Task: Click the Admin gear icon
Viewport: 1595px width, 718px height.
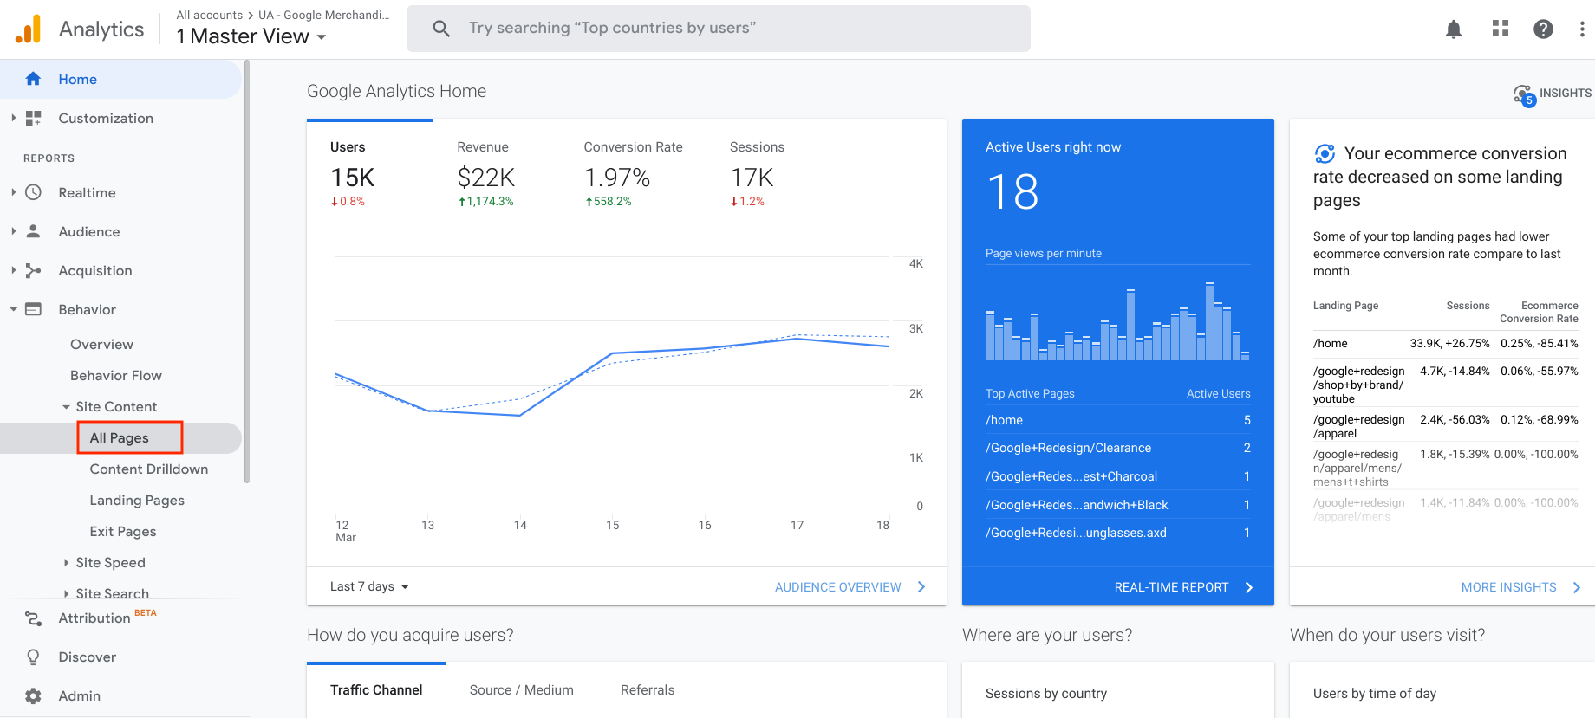Action: pyautogui.click(x=33, y=696)
